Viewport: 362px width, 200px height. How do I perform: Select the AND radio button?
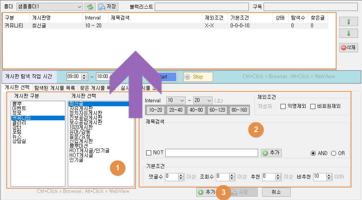tap(313, 153)
